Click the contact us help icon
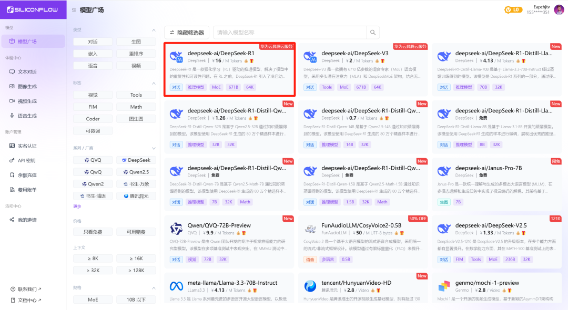This screenshot has height=310, width=568. coord(13,289)
